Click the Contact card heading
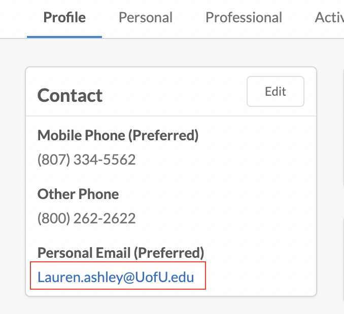The width and height of the screenshot is (344, 314). 70,95
